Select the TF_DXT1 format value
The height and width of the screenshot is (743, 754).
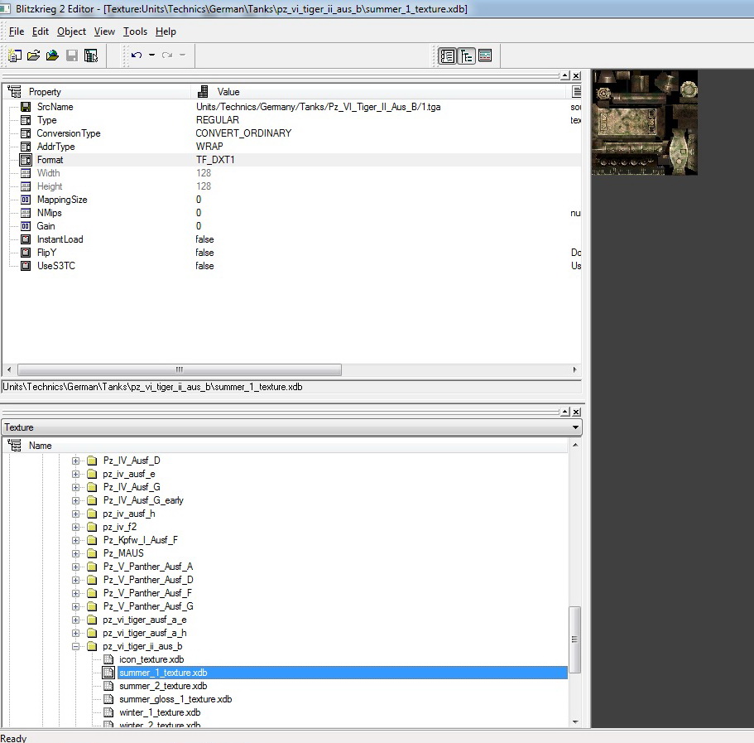[x=215, y=160]
